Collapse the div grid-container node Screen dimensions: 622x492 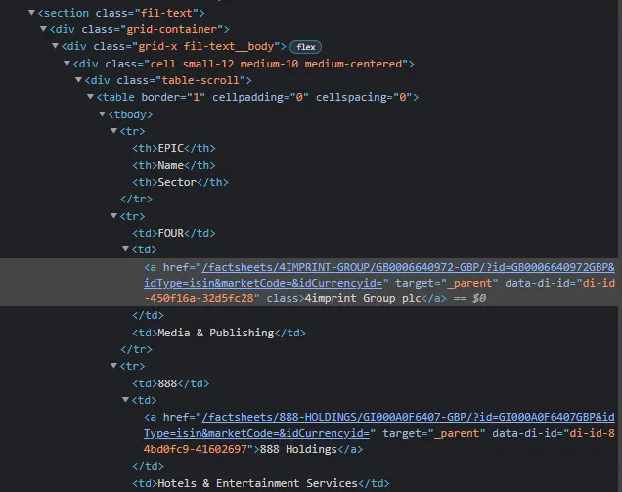pos(43,29)
